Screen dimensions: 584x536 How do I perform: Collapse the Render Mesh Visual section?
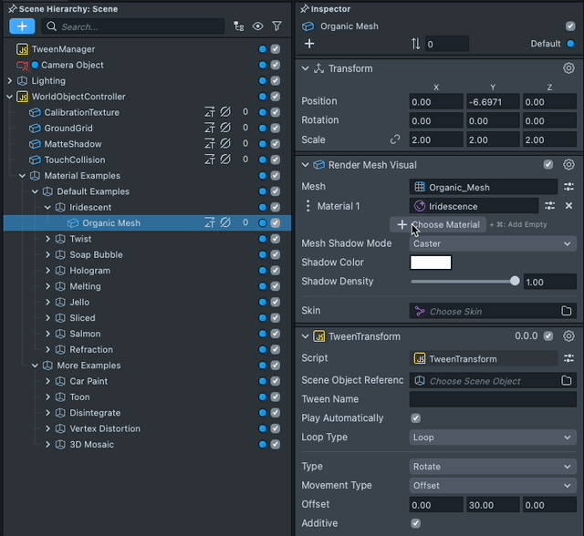click(x=306, y=165)
